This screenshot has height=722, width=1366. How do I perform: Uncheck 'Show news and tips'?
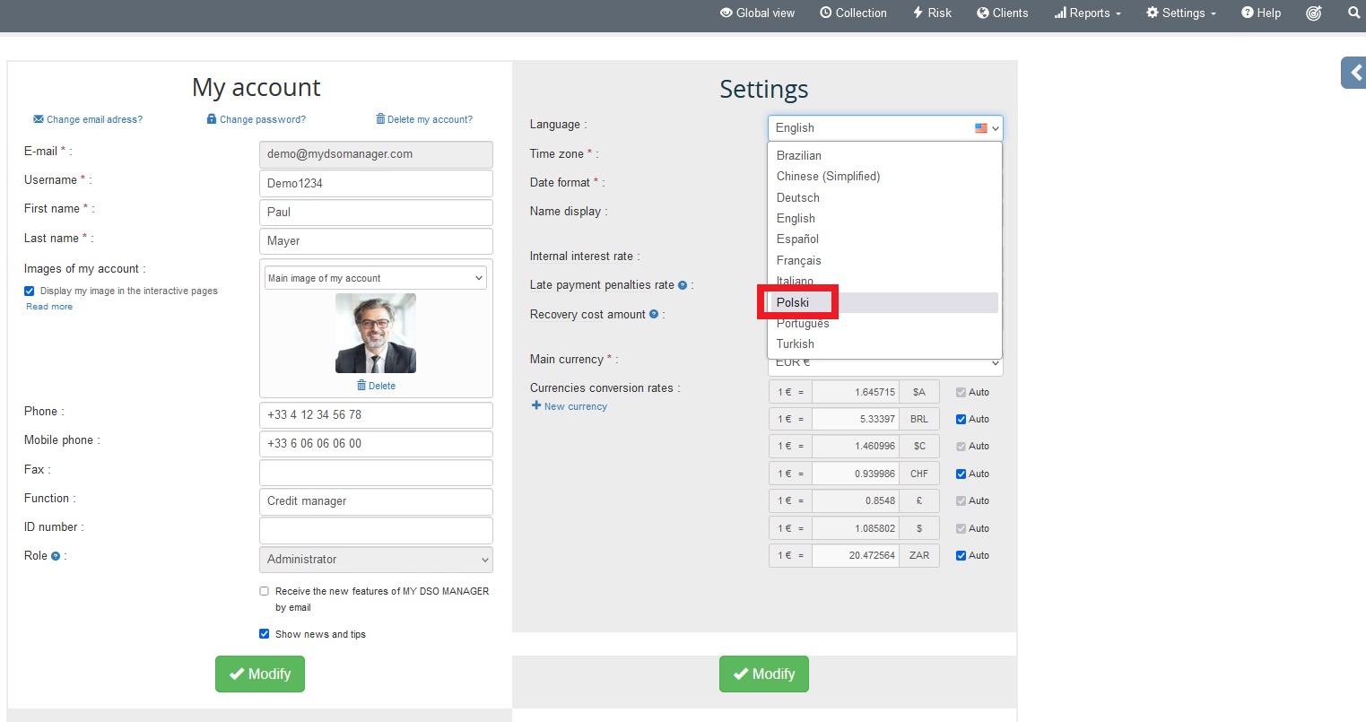pyautogui.click(x=264, y=633)
